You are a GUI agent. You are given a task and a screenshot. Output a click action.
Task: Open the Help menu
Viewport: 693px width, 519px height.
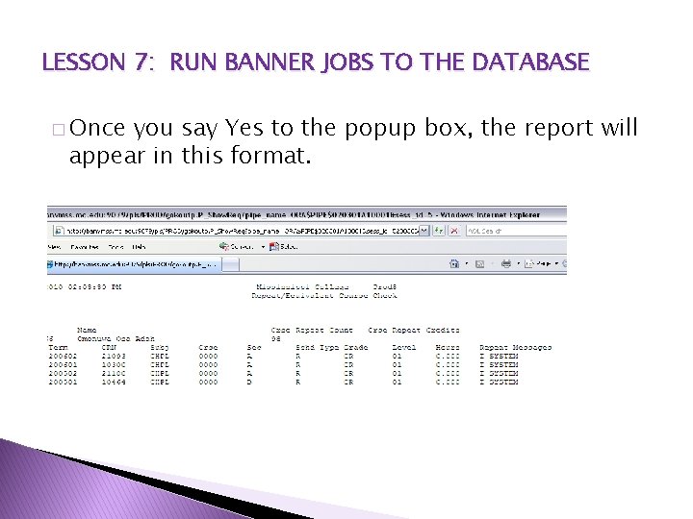click(x=139, y=247)
